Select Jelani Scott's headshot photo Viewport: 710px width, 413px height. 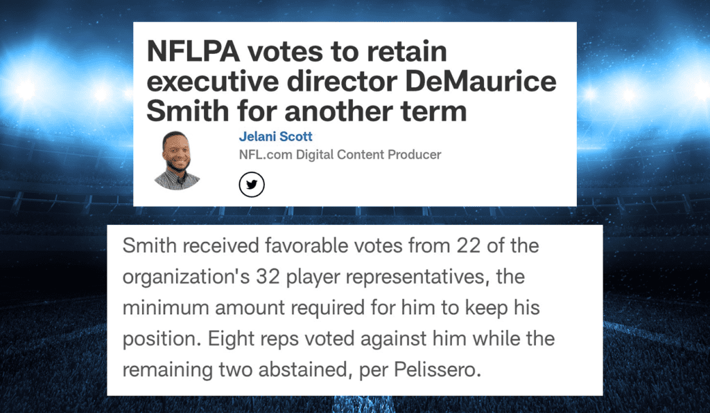coord(177,160)
